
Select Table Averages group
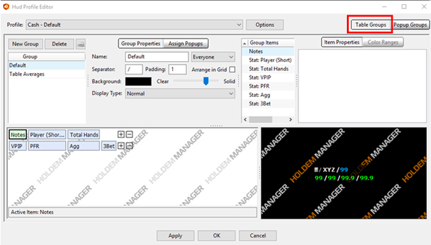(x=47, y=74)
